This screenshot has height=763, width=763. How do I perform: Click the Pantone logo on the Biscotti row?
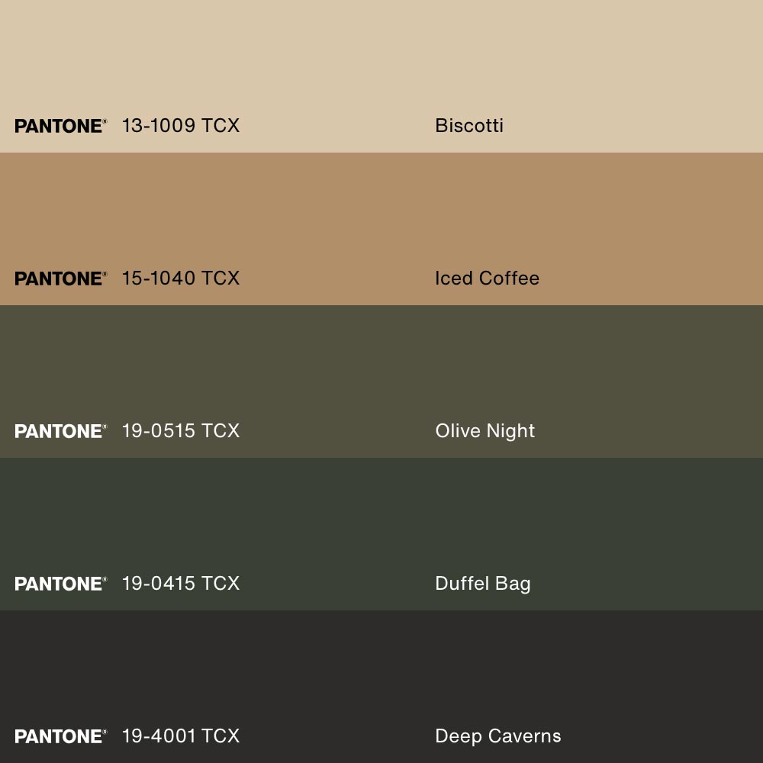pyautogui.click(x=60, y=126)
